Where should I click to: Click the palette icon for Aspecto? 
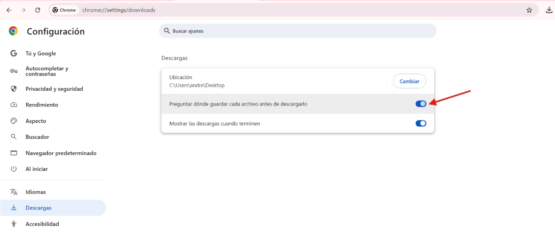coord(14,121)
